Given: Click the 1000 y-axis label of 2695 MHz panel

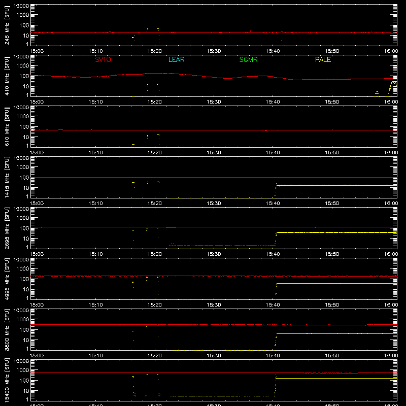Looking at the screenshot, I should (x=23, y=218).
